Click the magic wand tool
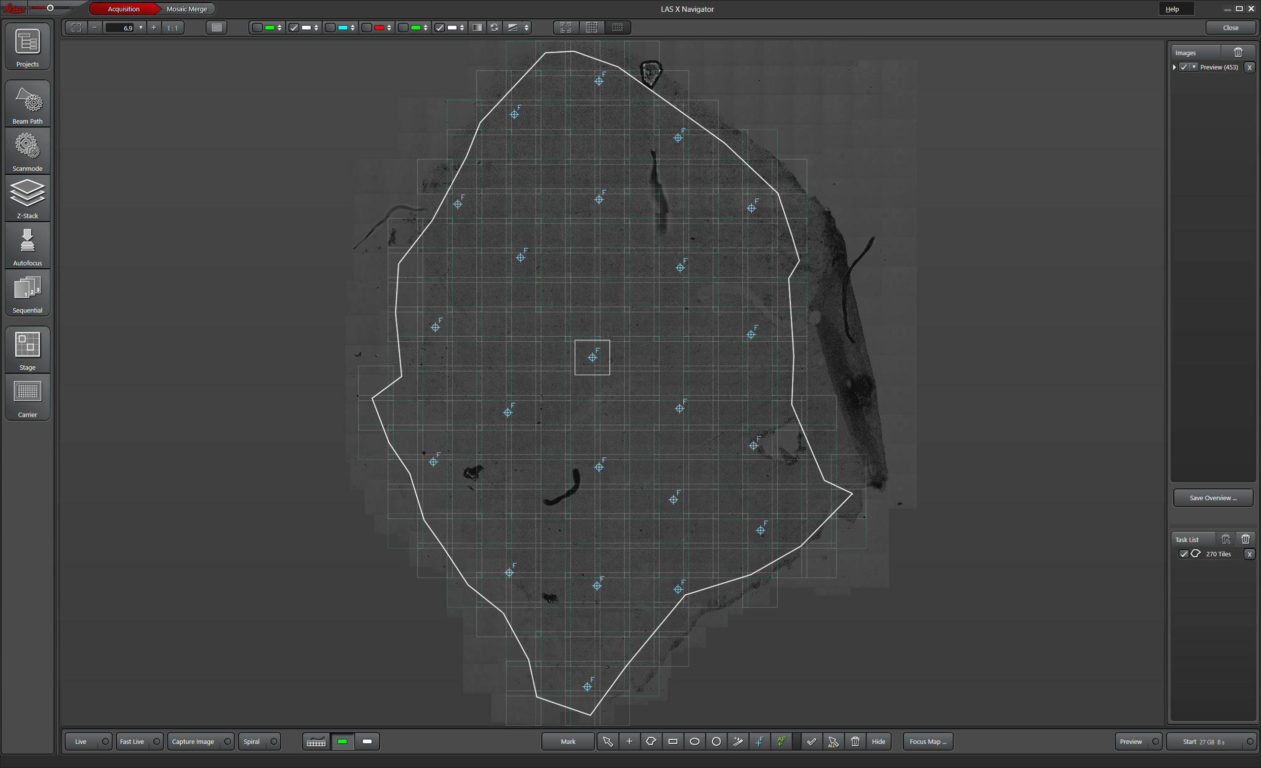1261x768 pixels. (738, 741)
